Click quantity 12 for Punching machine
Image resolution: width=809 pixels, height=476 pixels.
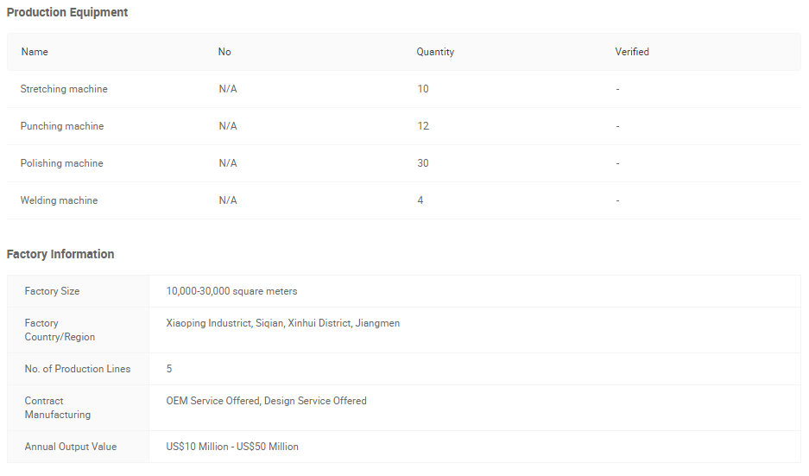coord(423,126)
